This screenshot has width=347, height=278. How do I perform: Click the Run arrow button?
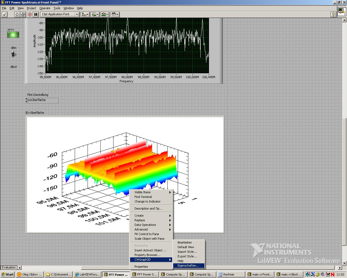pos(17,14)
